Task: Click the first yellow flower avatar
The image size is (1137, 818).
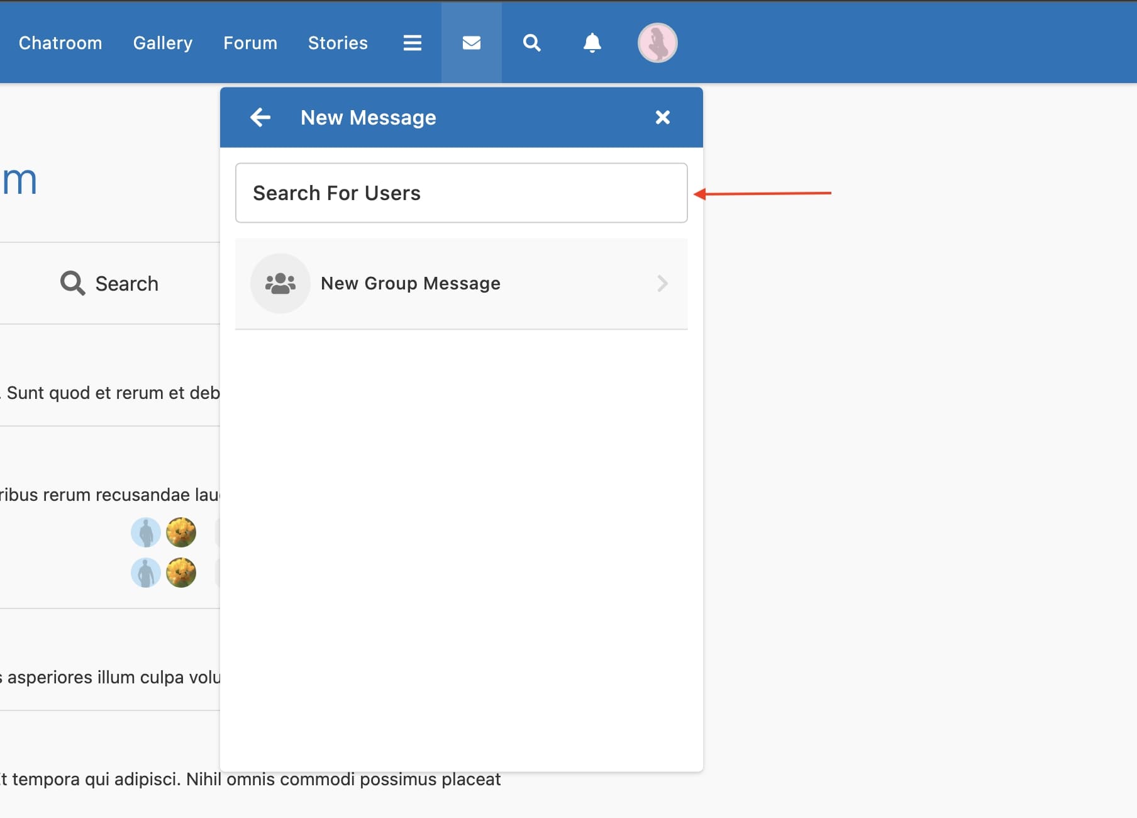Action: tap(181, 532)
